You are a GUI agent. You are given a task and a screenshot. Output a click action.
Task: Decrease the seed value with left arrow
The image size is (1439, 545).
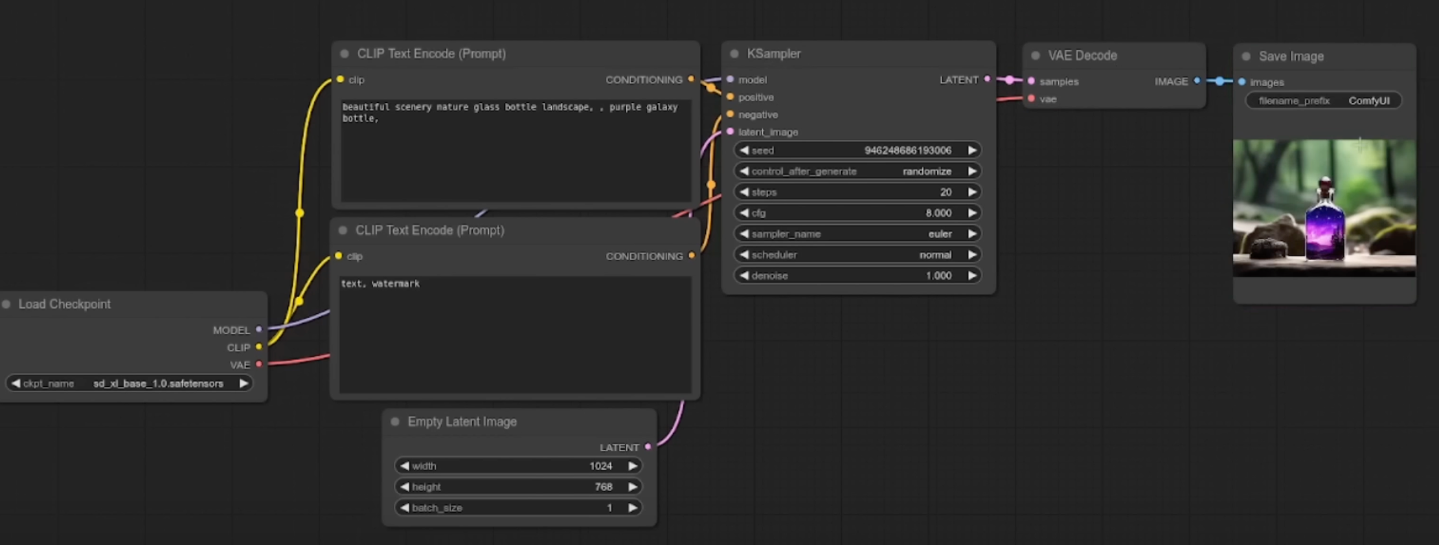click(x=744, y=150)
